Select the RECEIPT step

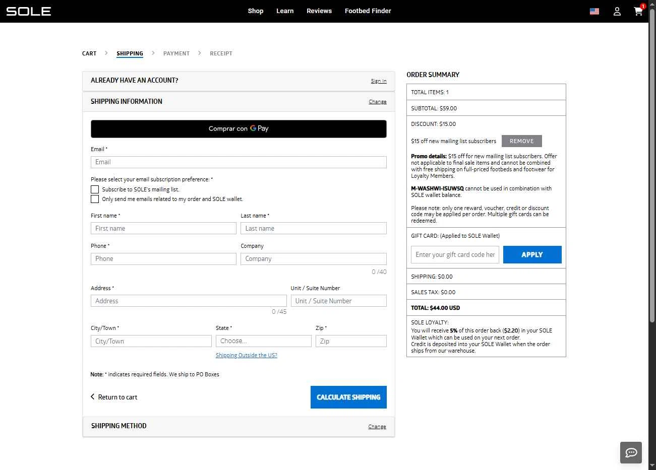click(x=221, y=53)
